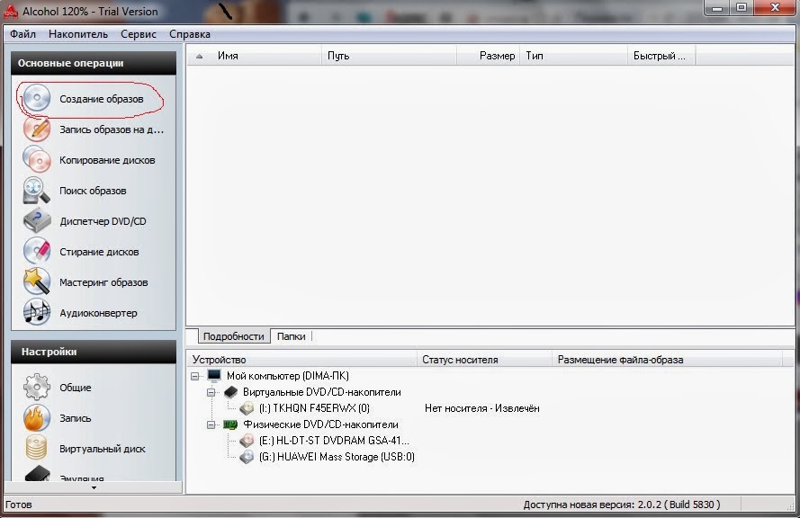Viewport: 800px width, 518px height.
Task: Collapse the Мой компьютер tree node
Action: click(x=195, y=376)
